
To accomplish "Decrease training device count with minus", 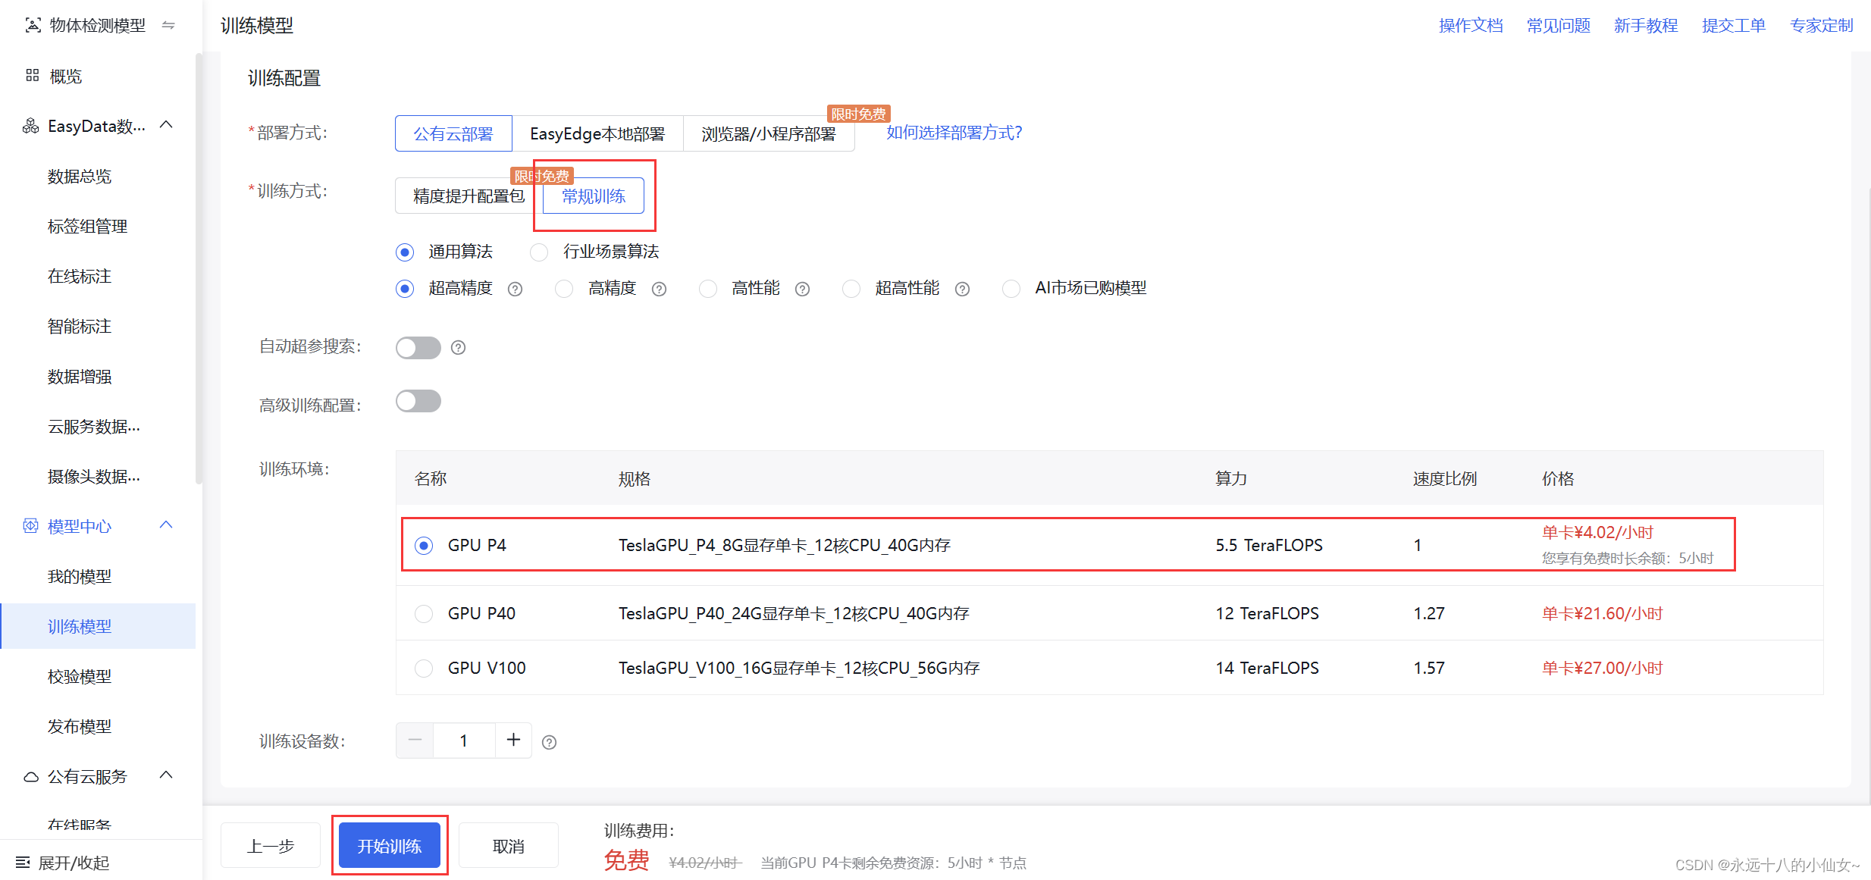I will click(415, 740).
